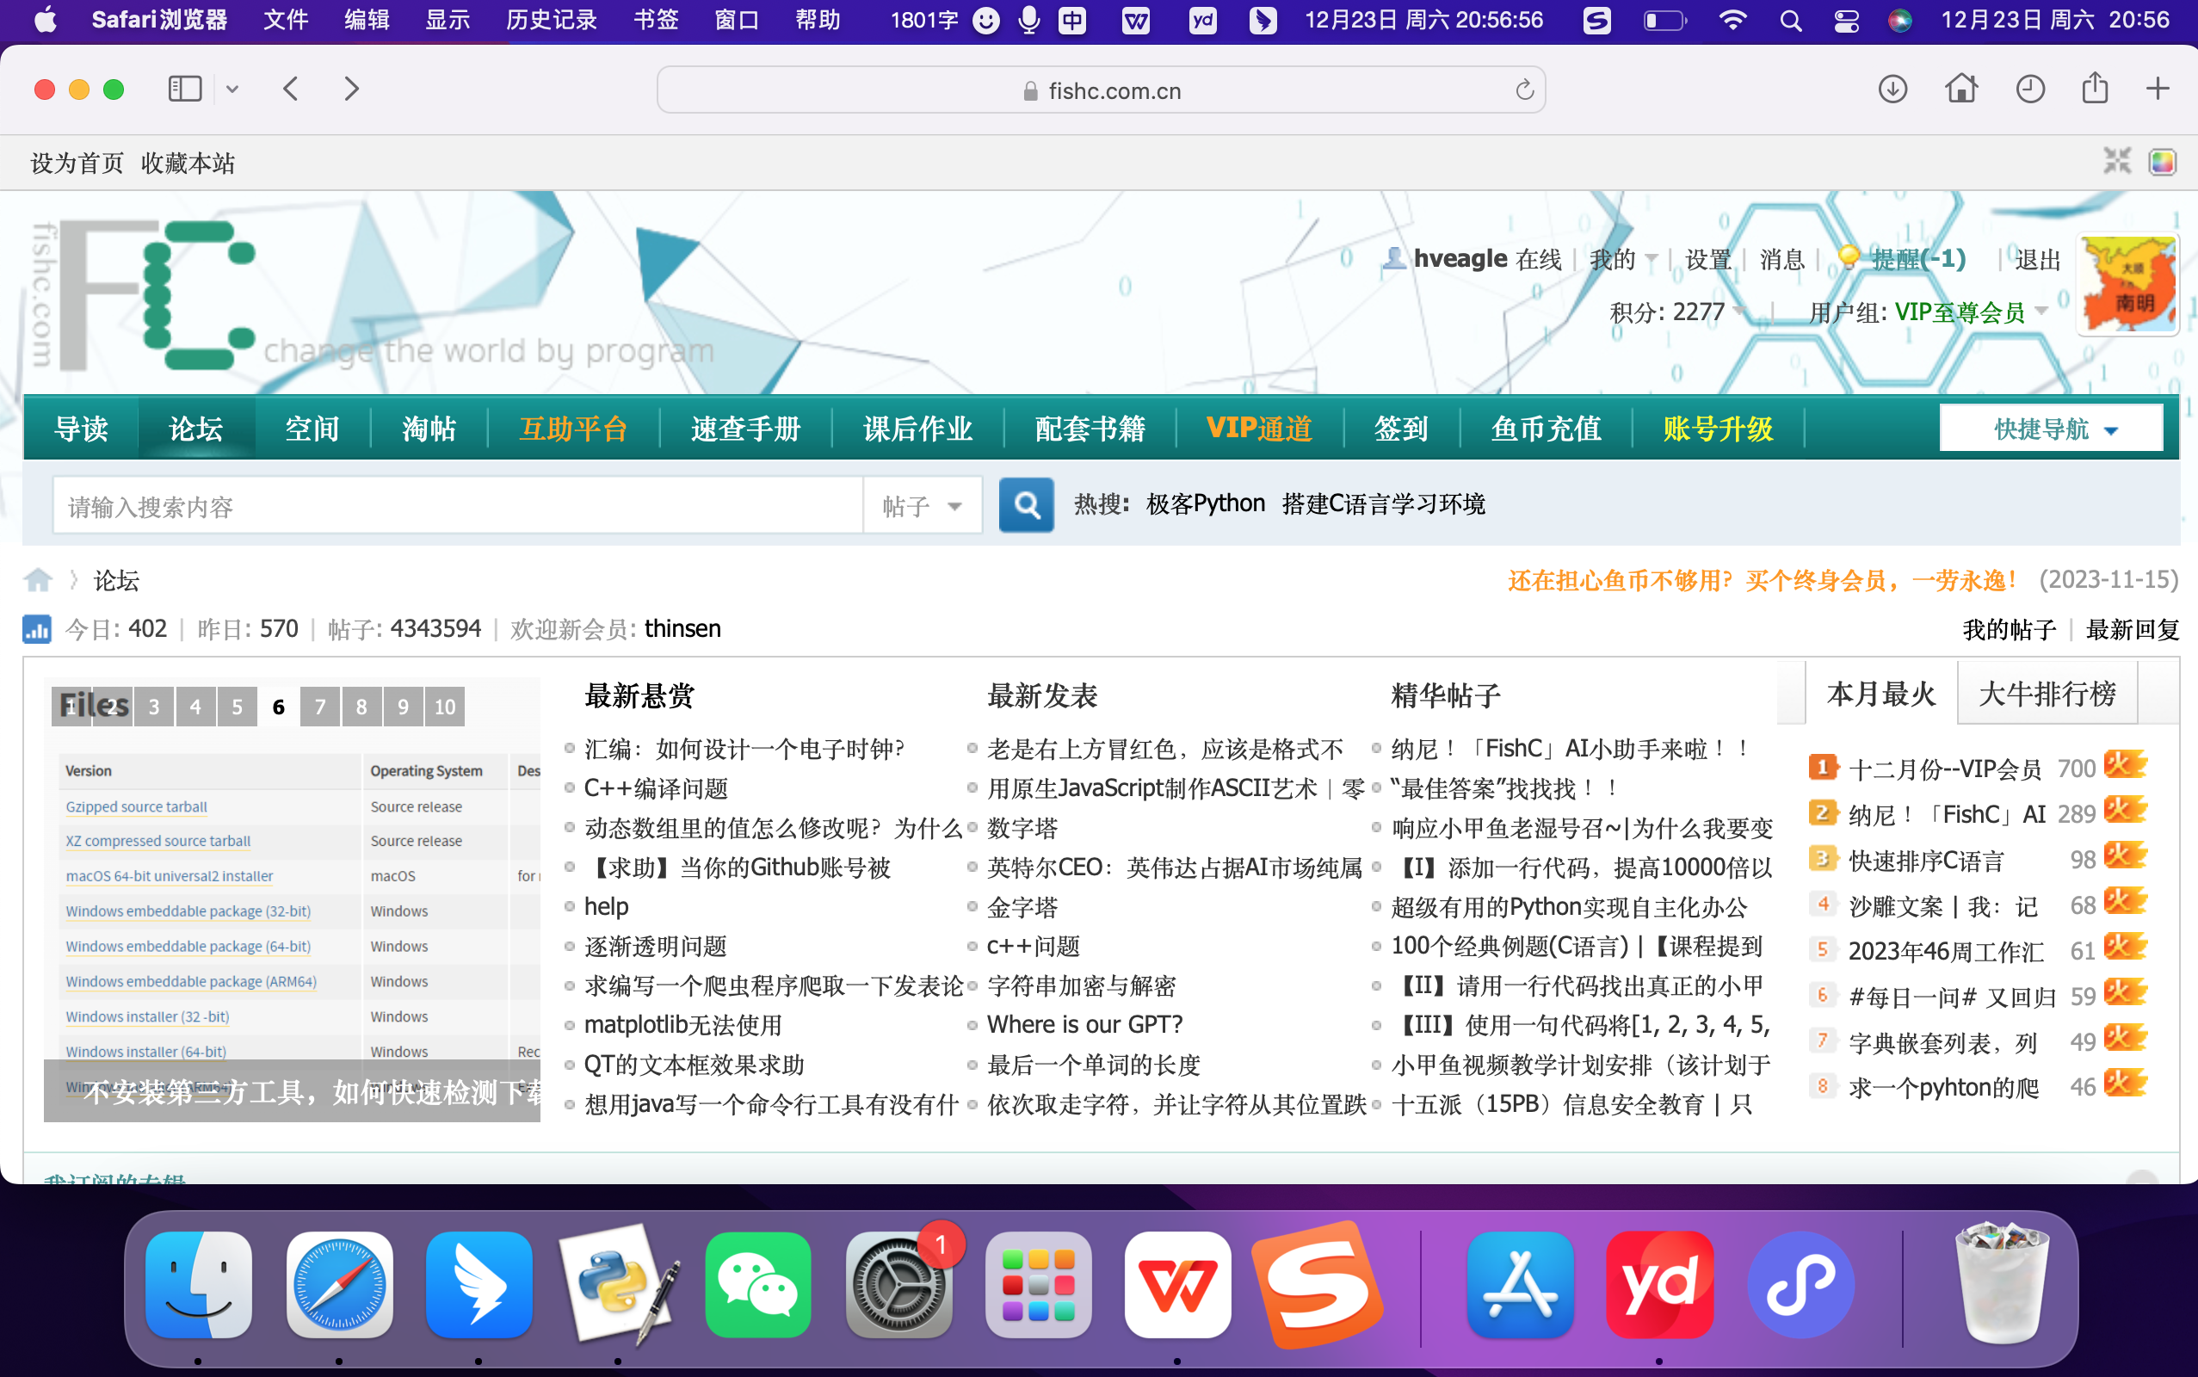Click hot search 极客Python
The height and width of the screenshot is (1377, 2198).
[1206, 503]
